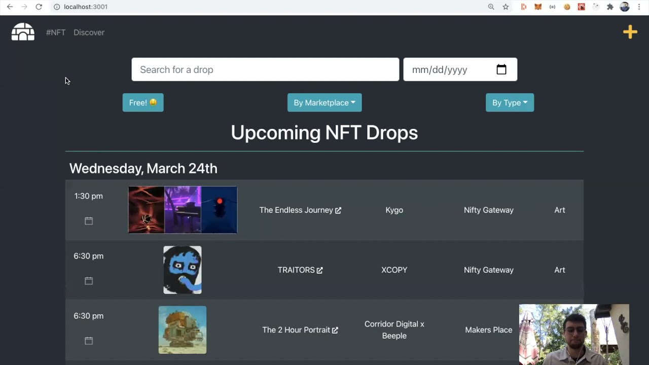The image size is (649, 365).
Task: Open the Chrome three-dot menu
Action: point(639,7)
